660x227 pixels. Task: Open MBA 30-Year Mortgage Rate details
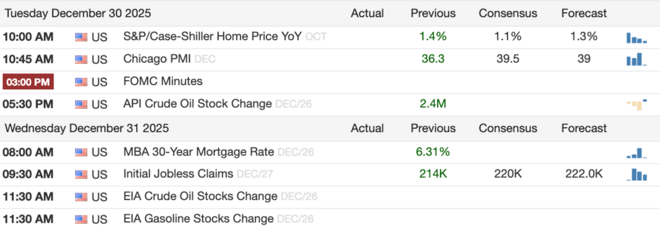tap(199, 152)
